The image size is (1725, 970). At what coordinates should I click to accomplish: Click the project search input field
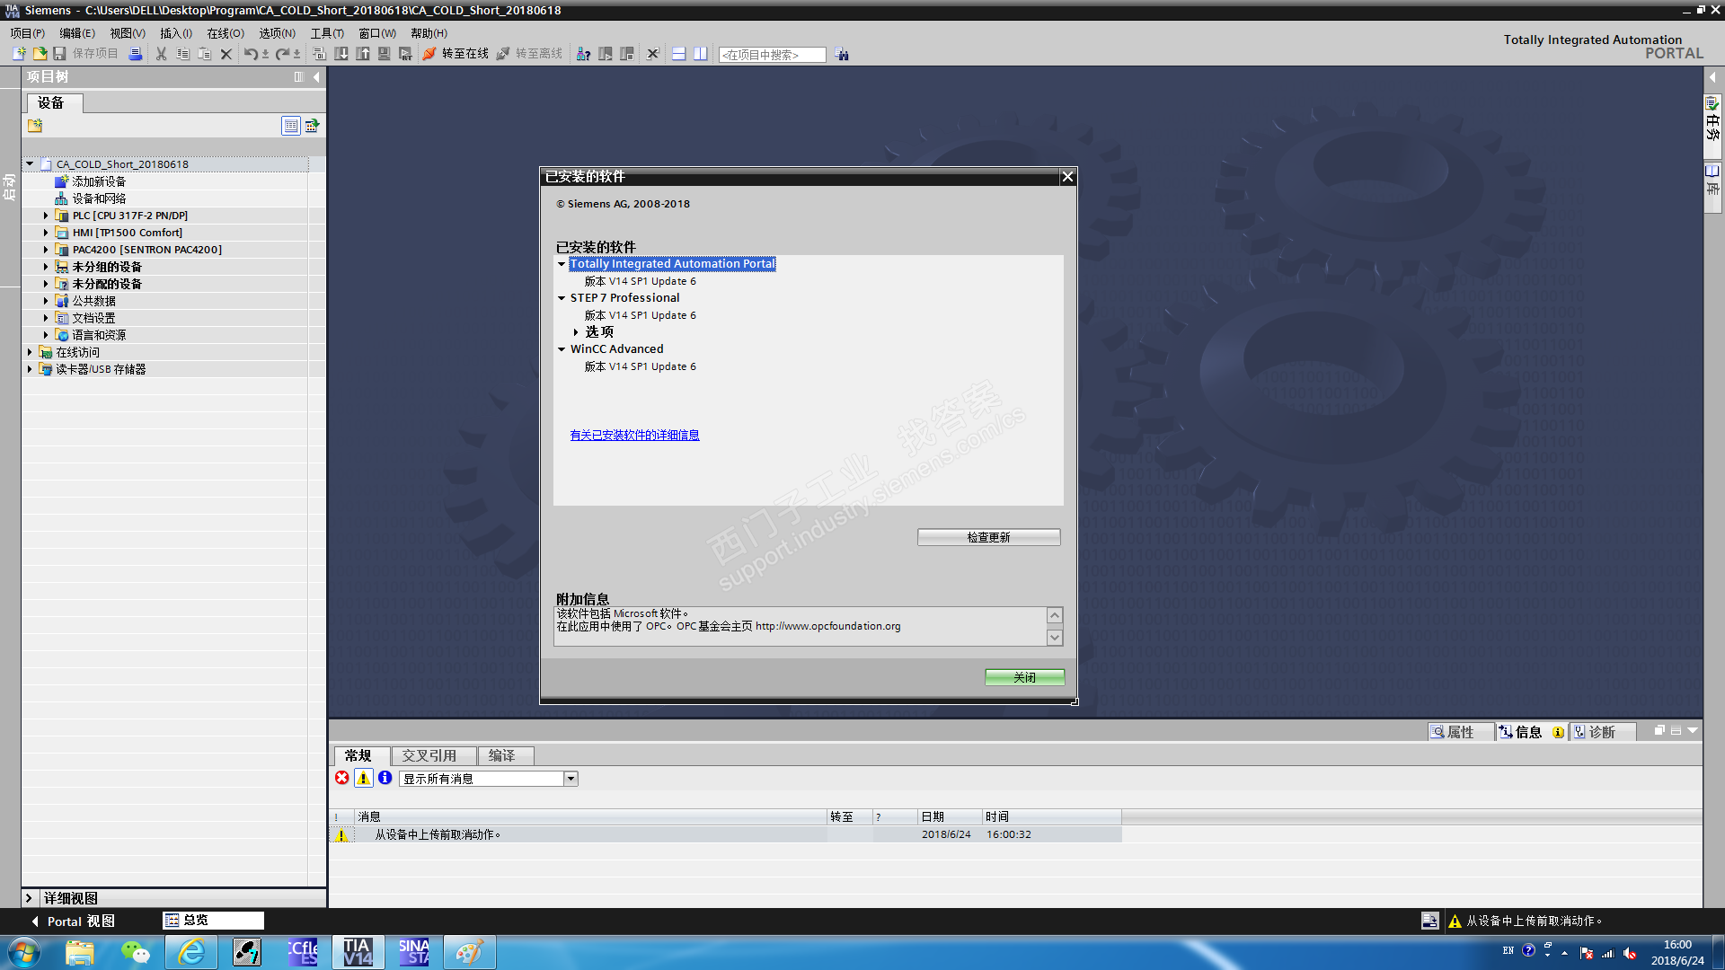click(772, 55)
